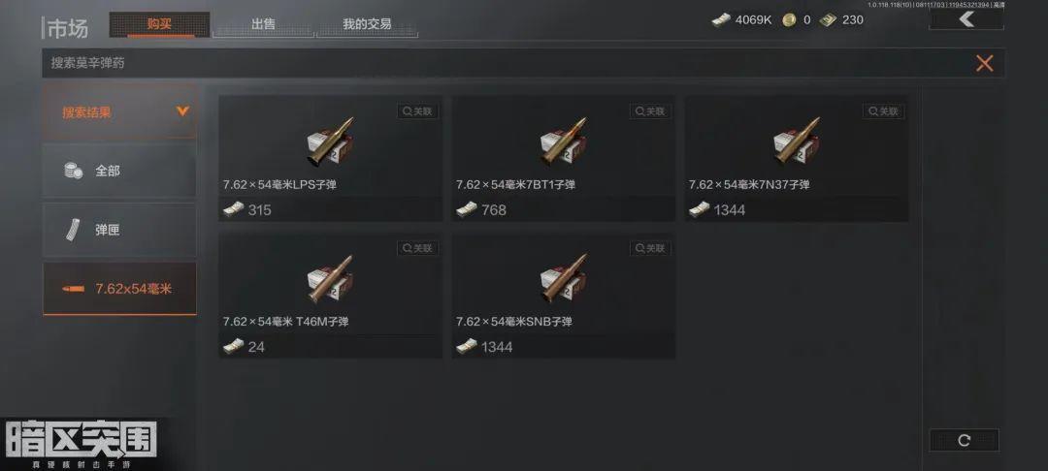
Task: Select the 弹匣 magazine category
Action: 119,230
